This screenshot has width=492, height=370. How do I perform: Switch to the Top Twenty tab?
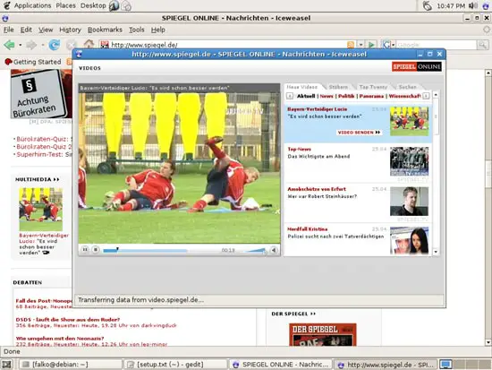tap(373, 87)
